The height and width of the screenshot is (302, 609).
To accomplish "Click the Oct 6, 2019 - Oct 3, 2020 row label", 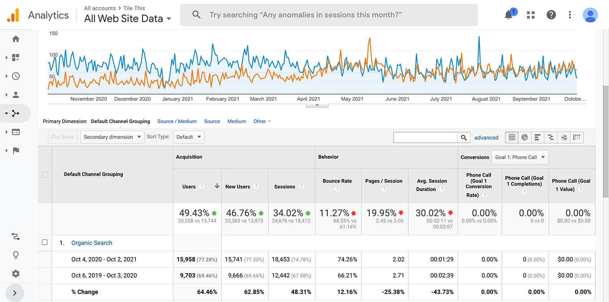I will (104, 276).
